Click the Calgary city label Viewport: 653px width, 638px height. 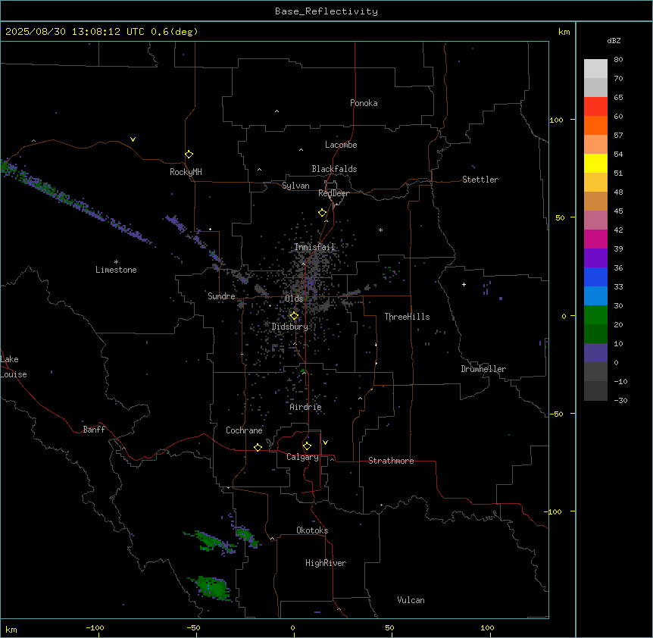[x=303, y=457]
